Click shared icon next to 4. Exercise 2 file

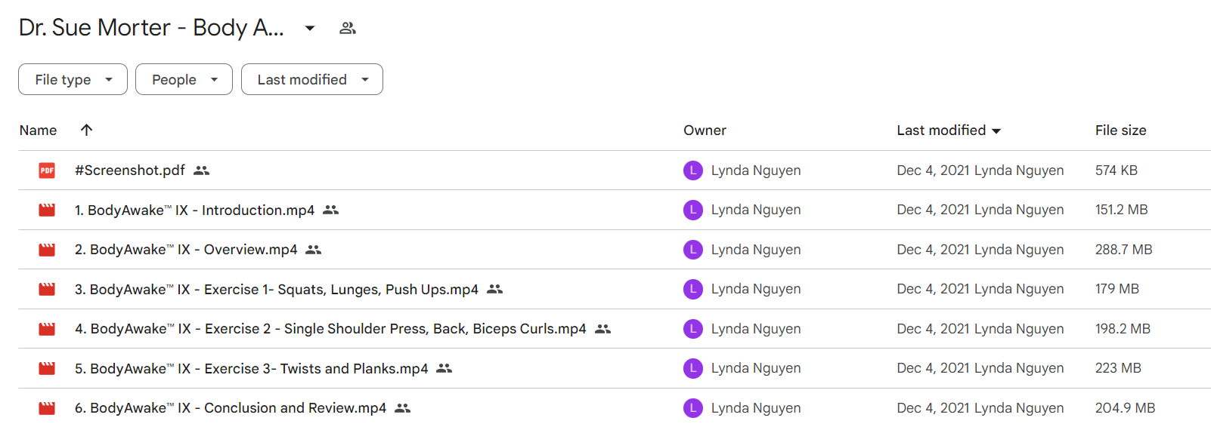602,329
